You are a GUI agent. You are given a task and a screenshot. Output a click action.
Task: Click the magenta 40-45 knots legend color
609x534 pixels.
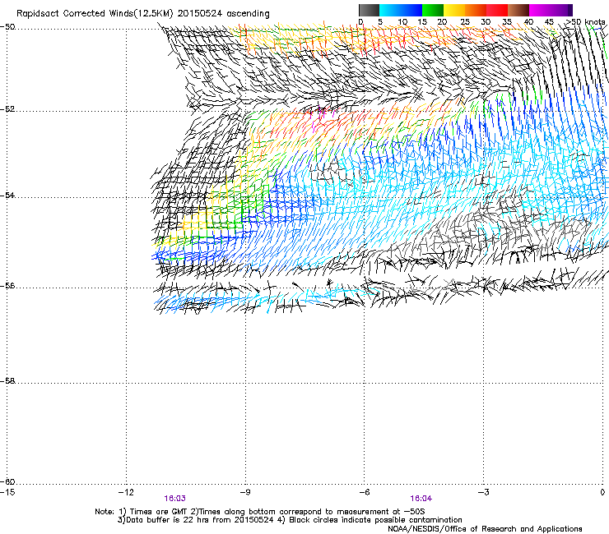540,10
